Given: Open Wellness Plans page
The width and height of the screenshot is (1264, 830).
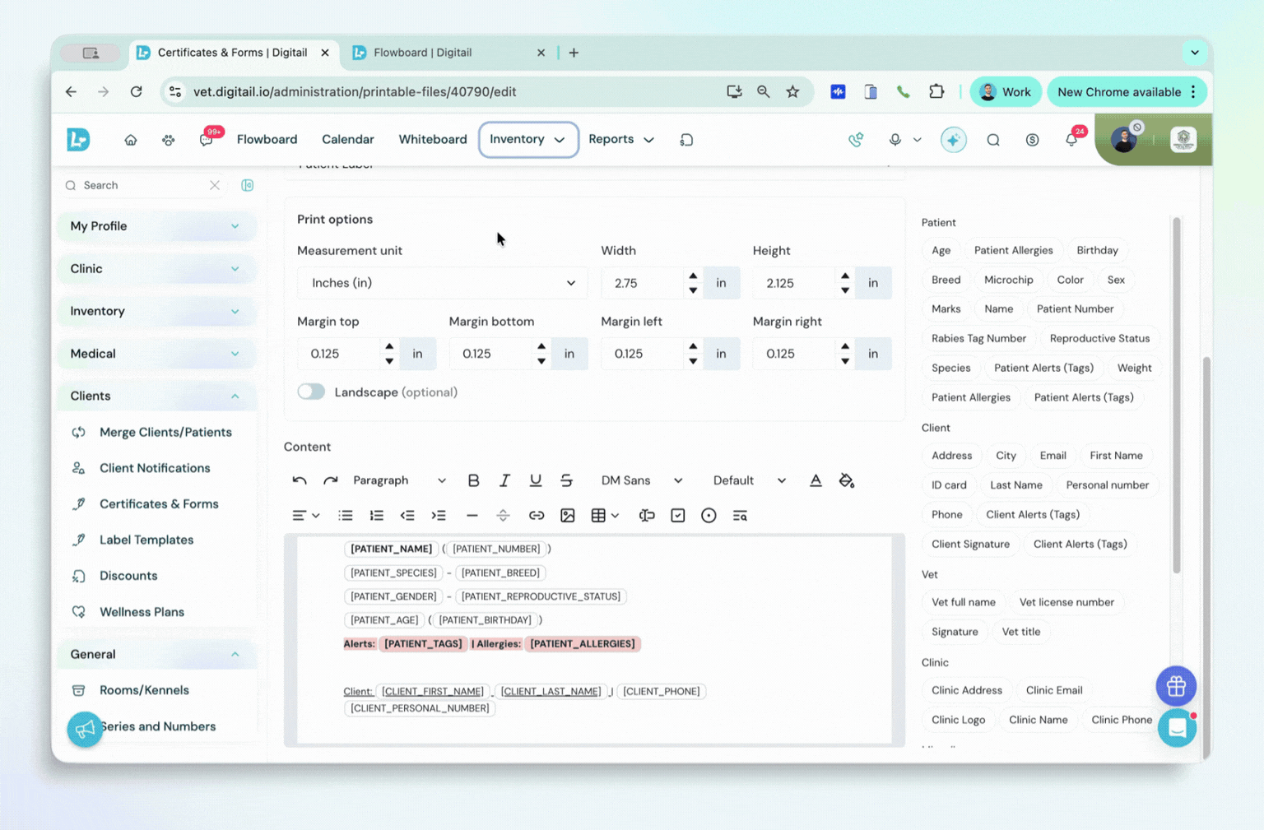Looking at the screenshot, I should (x=142, y=613).
